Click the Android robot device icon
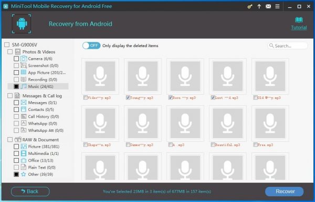 tap(22, 24)
